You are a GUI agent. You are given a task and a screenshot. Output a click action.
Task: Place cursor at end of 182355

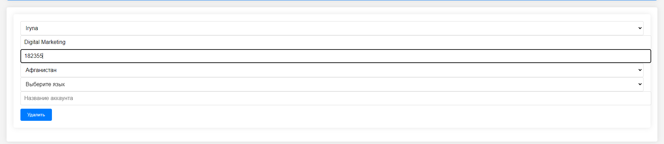coord(43,56)
